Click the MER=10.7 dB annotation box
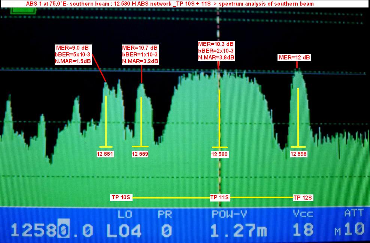370x243 pixels. coord(140,55)
